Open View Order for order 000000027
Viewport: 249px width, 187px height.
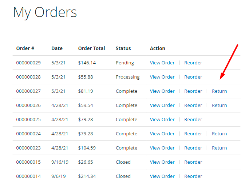tap(162, 91)
